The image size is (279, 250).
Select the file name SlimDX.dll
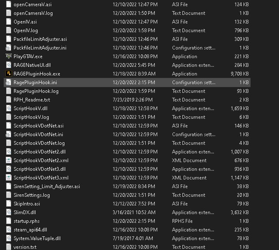[x=25, y=212]
